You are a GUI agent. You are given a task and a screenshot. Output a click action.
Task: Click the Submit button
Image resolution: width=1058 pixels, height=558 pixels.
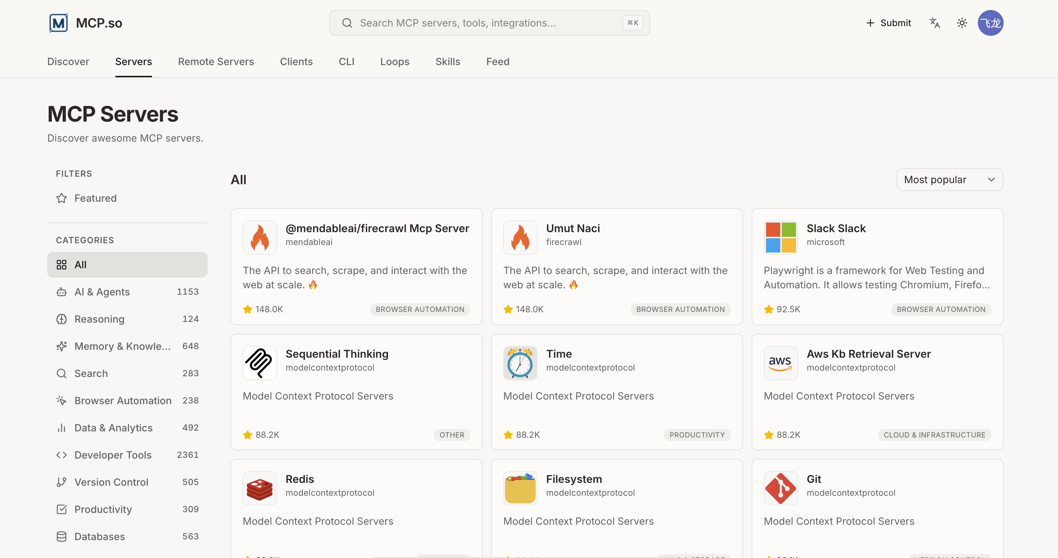[x=888, y=23]
